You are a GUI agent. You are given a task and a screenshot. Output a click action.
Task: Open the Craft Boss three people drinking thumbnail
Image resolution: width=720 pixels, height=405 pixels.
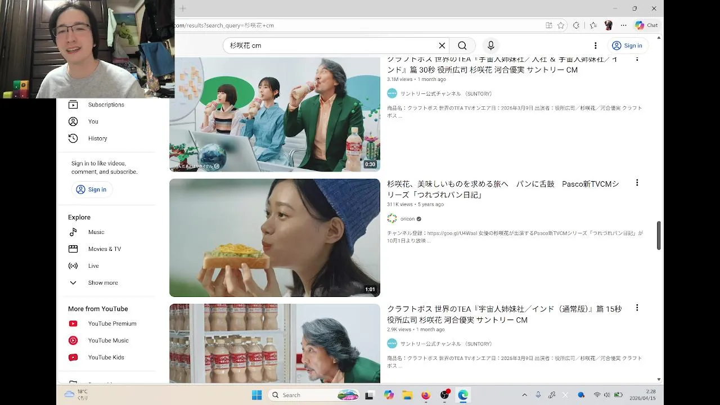(x=274, y=114)
